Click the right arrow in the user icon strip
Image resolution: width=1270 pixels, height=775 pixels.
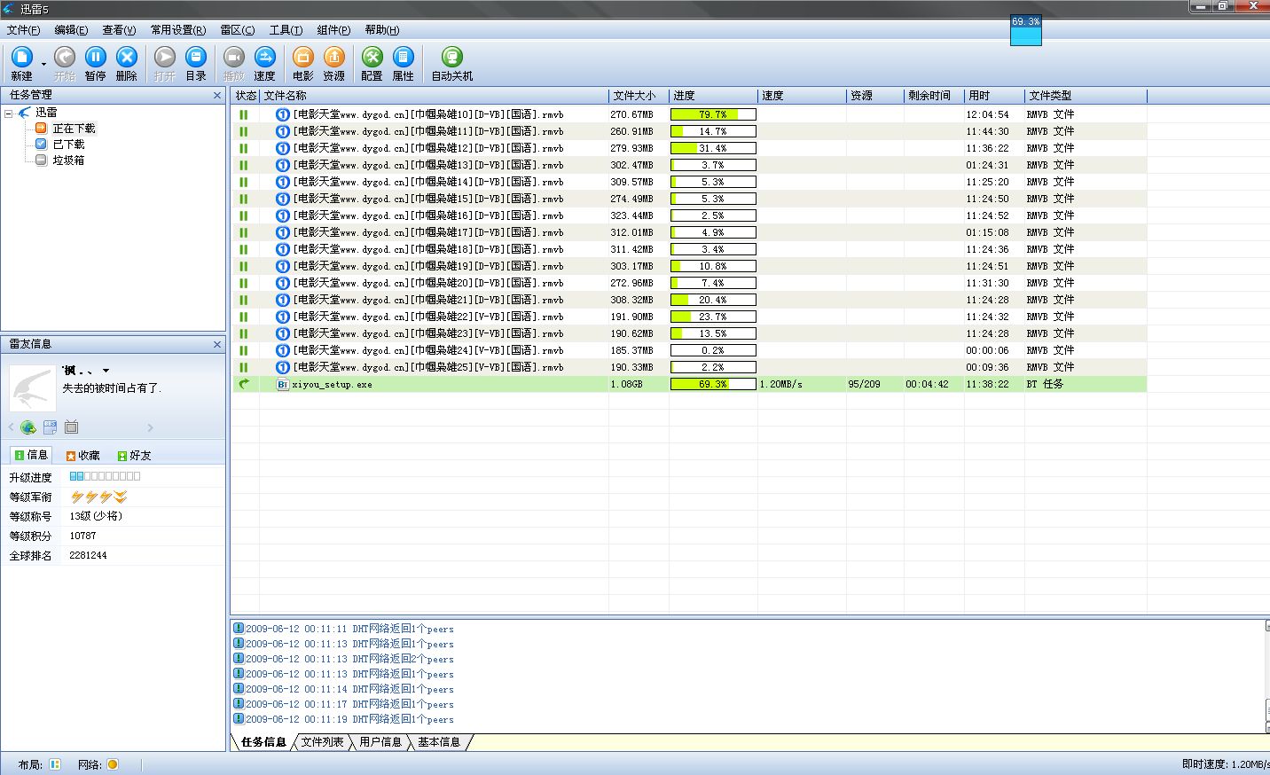coord(150,427)
